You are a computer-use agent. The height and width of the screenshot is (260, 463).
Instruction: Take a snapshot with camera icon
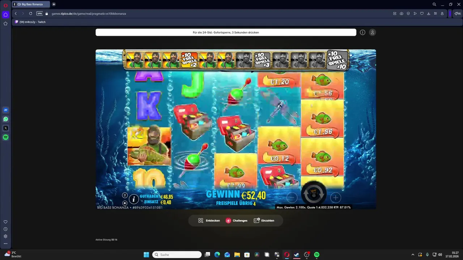(402, 13)
